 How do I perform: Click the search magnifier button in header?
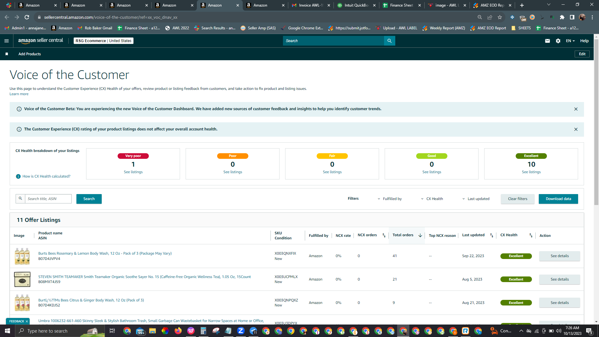[389, 41]
